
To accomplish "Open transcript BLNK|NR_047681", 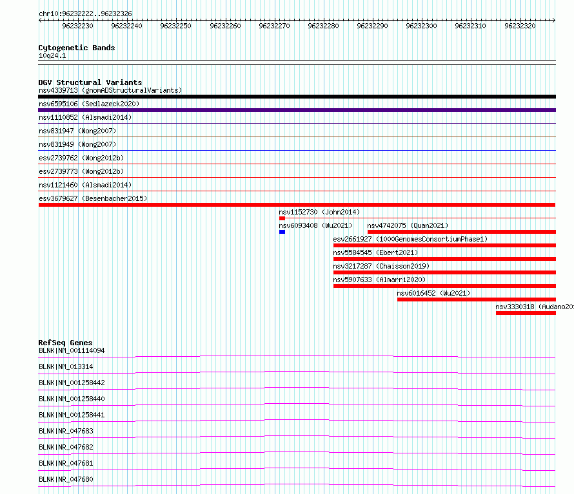I will click(66, 463).
